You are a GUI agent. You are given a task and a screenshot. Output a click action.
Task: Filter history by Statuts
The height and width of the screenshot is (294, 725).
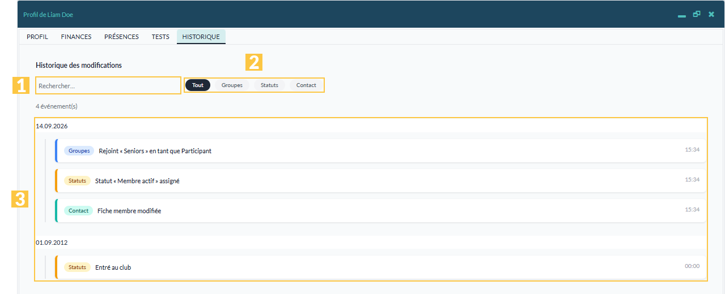pyautogui.click(x=269, y=85)
